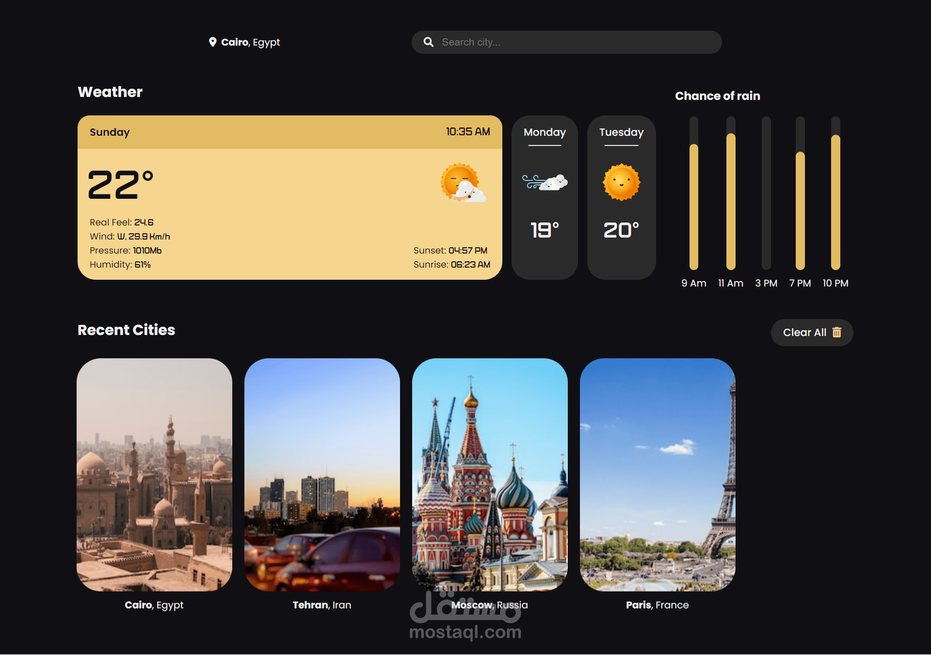Click the trash icon next to Clear All
Viewport: 931px width, 655px height.
(837, 332)
